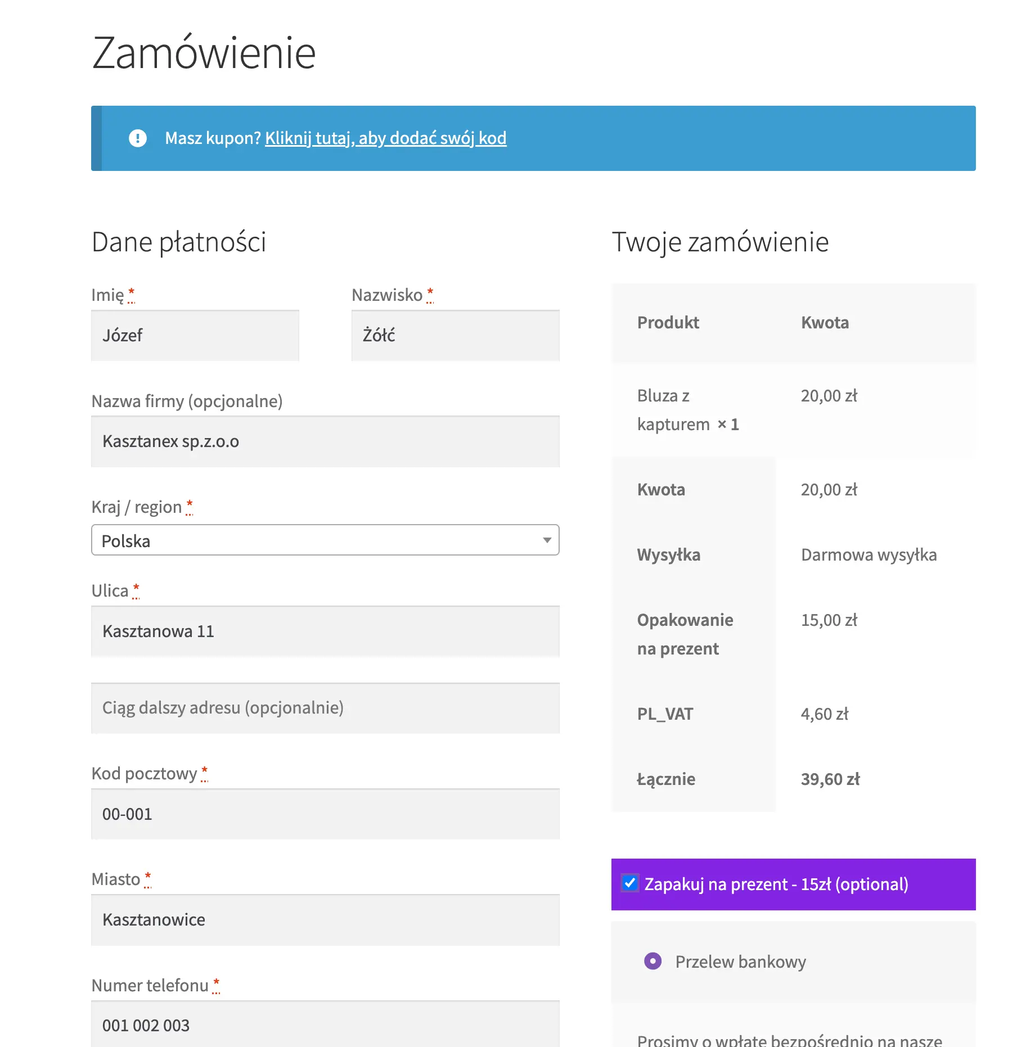The image size is (1017, 1047).
Task: Click the Łącznie total of 39,60 zł
Action: [830, 779]
